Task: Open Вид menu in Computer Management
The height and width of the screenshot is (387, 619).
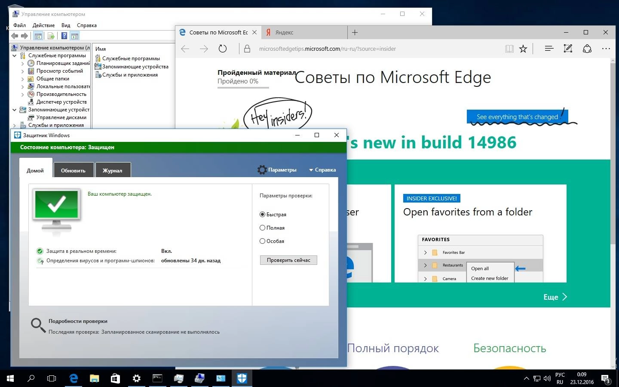Action: (66, 25)
